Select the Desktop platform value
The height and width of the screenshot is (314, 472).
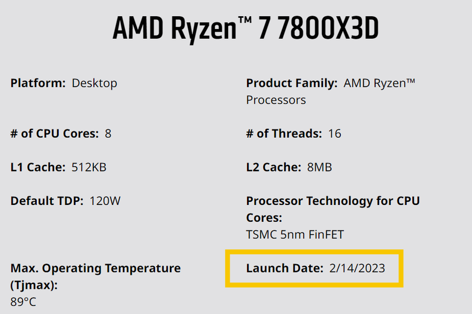point(94,83)
